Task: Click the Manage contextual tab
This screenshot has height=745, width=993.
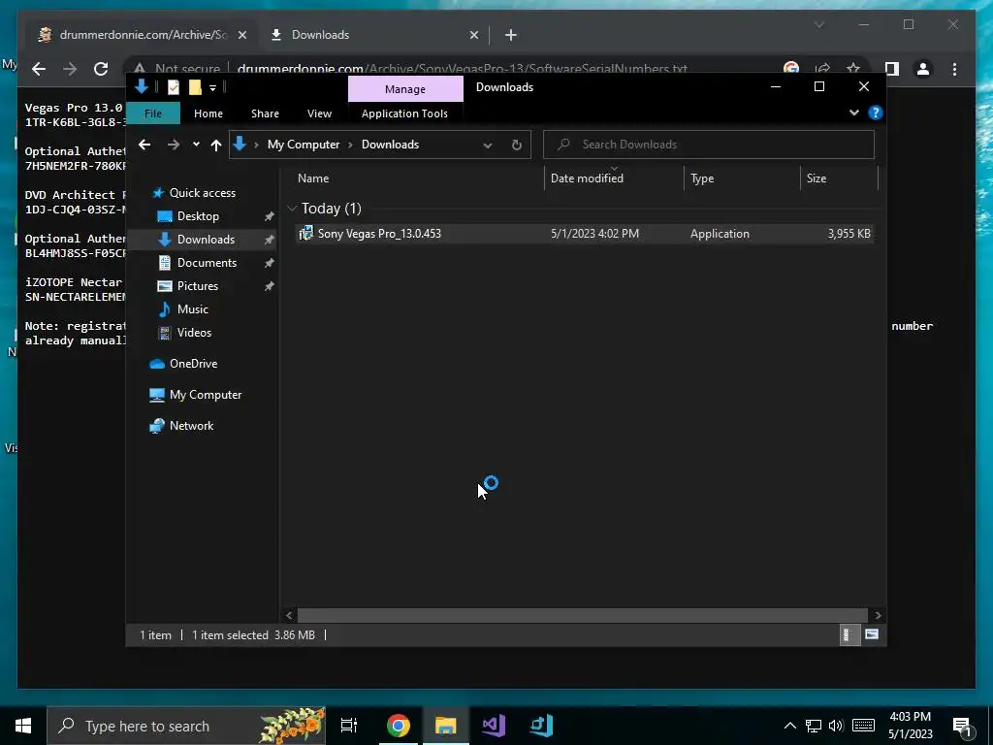Action: coord(405,89)
